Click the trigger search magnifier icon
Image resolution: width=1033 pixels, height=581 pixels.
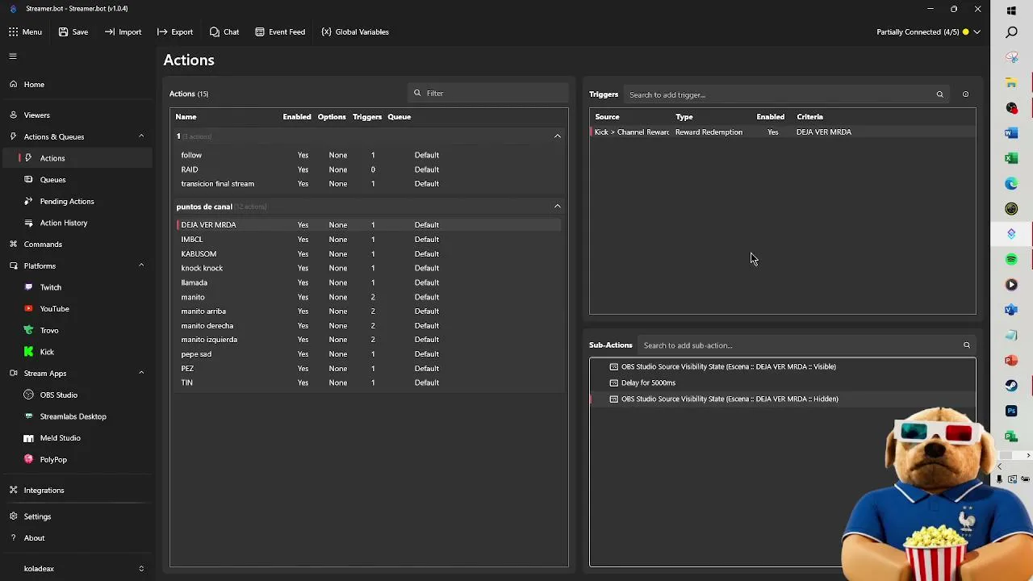click(x=939, y=94)
